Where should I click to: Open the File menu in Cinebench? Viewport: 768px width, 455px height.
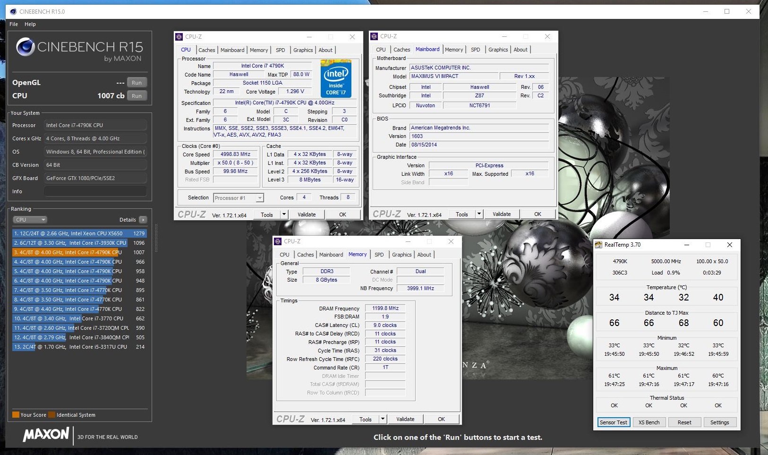click(x=14, y=24)
